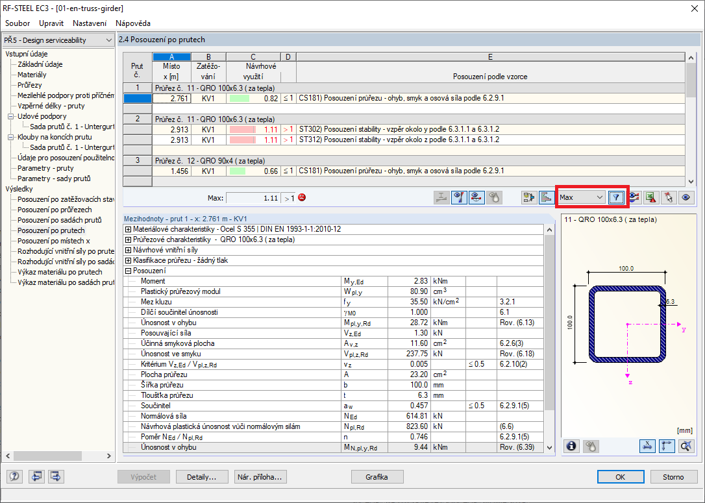
Task: Collapse the Klouby na koncích prutu node
Action: click(x=11, y=137)
